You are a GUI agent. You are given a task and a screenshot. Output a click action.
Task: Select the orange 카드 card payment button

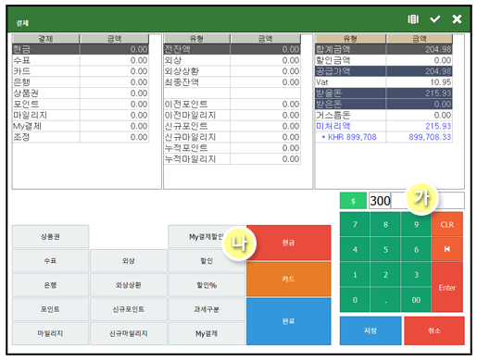288,279
